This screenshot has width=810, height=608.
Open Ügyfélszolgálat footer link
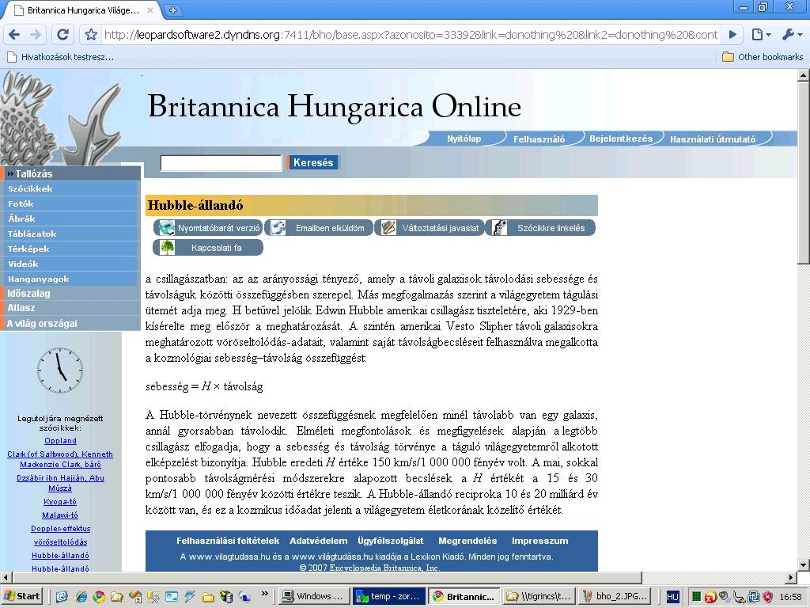coord(391,541)
